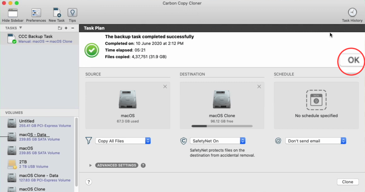The width and height of the screenshot is (365, 192).
Task: Click the macOS Clone destination drive icon
Action: pos(222,99)
